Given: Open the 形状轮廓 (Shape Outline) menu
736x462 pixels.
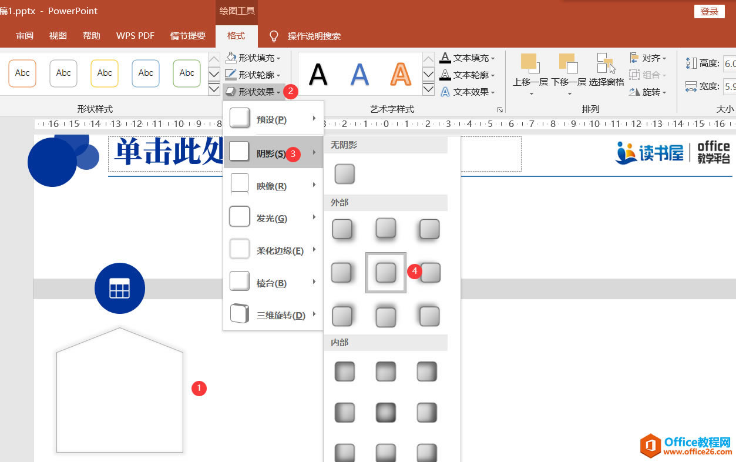Looking at the screenshot, I should [x=254, y=74].
